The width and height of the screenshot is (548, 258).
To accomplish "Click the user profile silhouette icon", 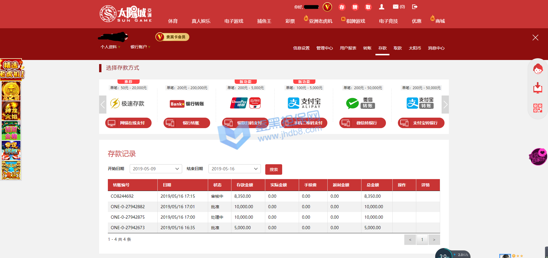I will point(382,7).
